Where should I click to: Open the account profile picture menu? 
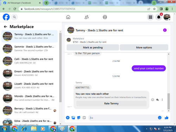167,17
